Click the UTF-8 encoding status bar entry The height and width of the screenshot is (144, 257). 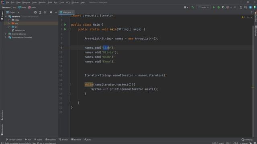235,143
